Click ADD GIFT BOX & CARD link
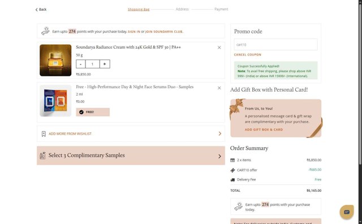The image size is (362, 224). [264, 130]
